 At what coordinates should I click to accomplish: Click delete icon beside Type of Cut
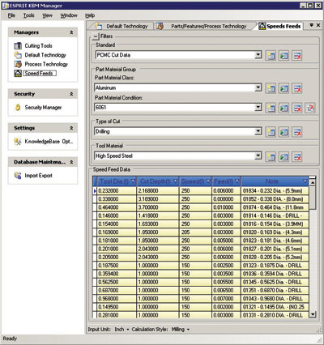(297, 132)
